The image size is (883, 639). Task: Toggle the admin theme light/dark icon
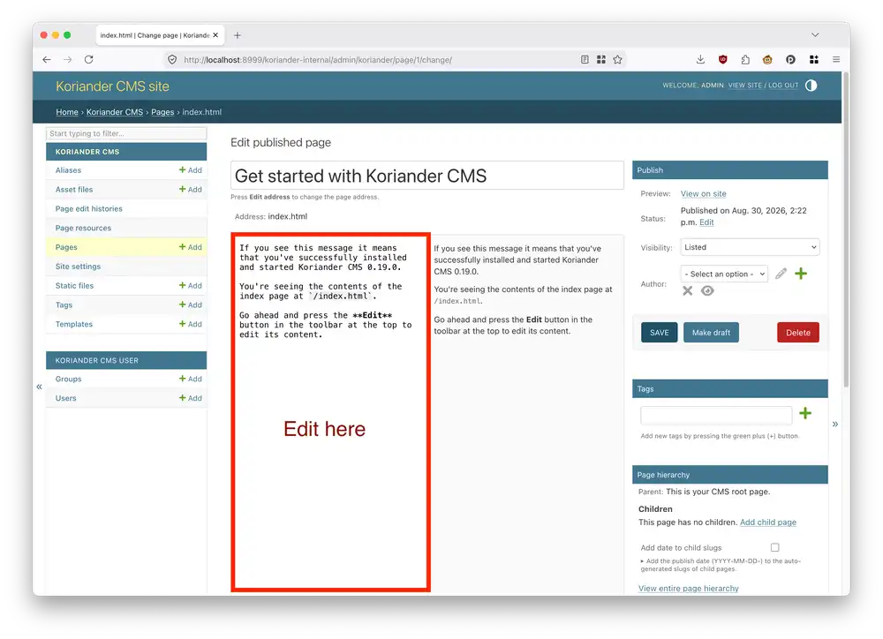(x=811, y=86)
